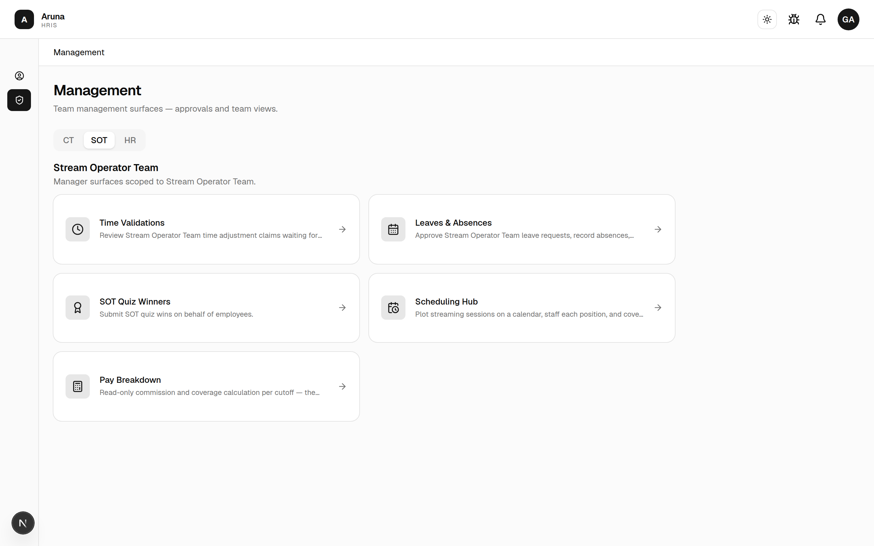Click the Management breadcrumb
The height and width of the screenshot is (546, 874).
79,52
